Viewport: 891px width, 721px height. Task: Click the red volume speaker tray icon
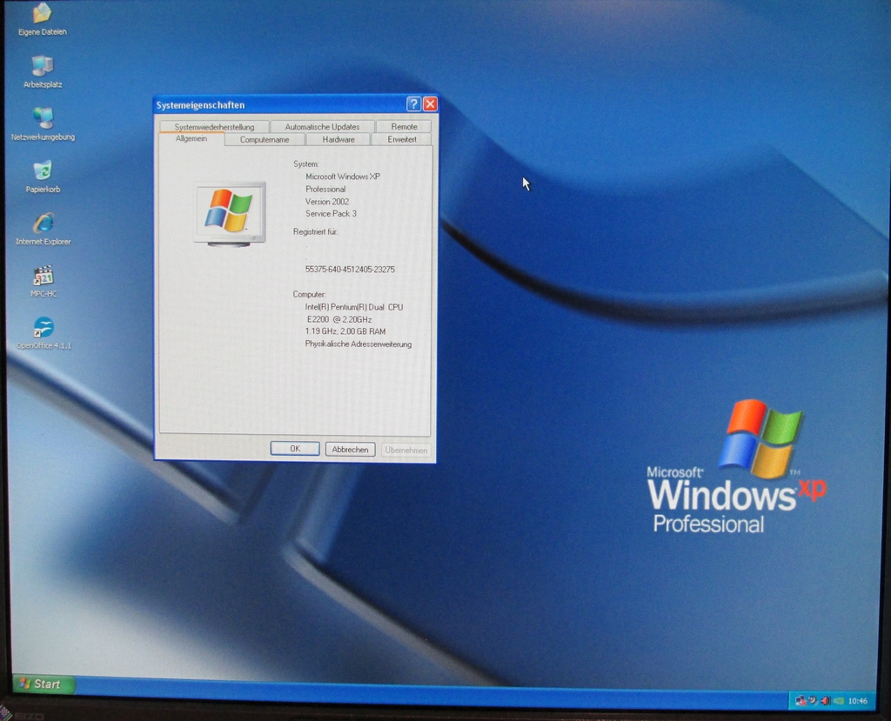(x=825, y=701)
